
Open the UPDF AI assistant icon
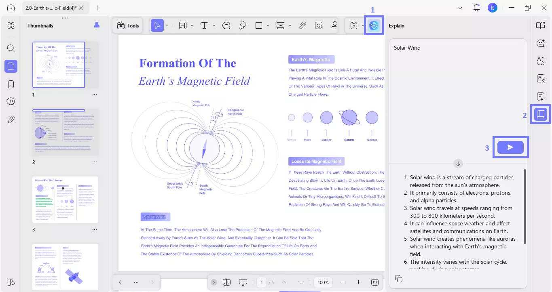point(374,25)
